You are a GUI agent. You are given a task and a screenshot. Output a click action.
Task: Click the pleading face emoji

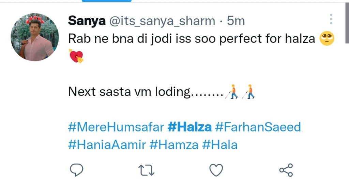327,39
